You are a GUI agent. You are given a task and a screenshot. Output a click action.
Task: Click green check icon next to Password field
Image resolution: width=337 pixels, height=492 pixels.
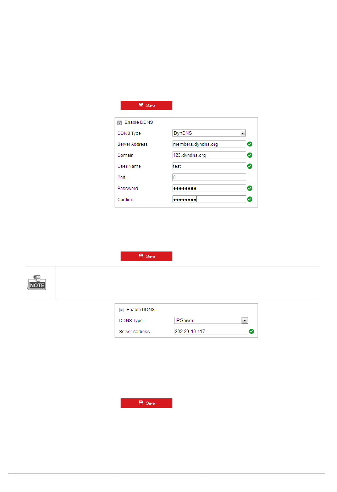(x=250, y=188)
